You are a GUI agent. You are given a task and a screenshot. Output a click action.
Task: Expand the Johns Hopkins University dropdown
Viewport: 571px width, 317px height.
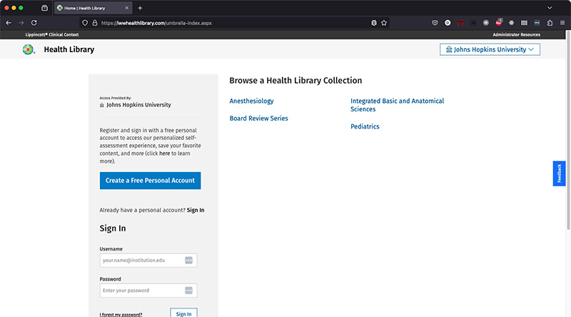click(490, 49)
